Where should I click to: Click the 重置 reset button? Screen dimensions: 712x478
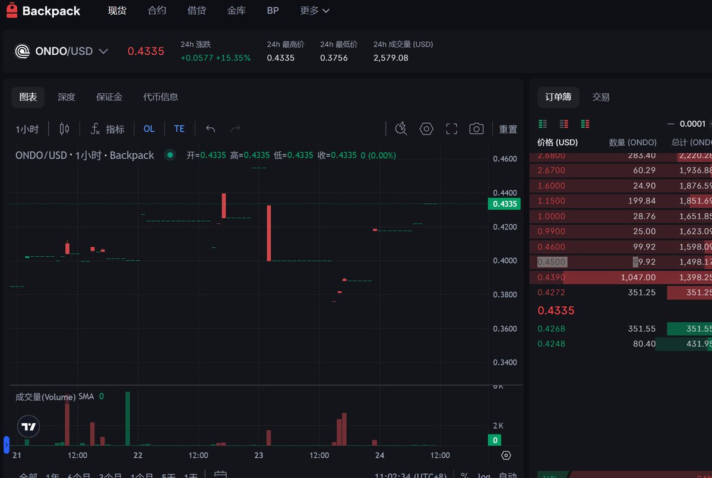click(508, 129)
